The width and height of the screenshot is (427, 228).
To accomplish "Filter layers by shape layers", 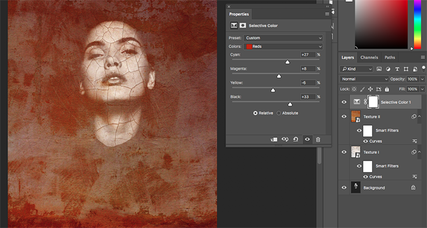I will coord(406,69).
